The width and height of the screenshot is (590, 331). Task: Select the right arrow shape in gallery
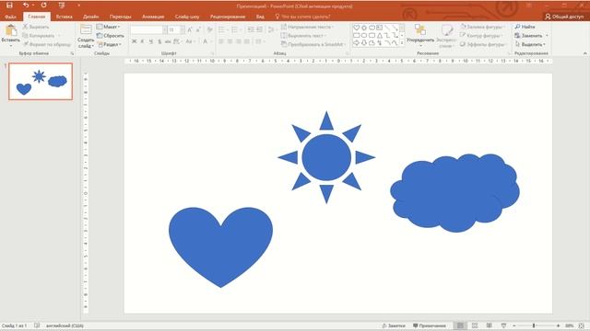tap(357, 43)
